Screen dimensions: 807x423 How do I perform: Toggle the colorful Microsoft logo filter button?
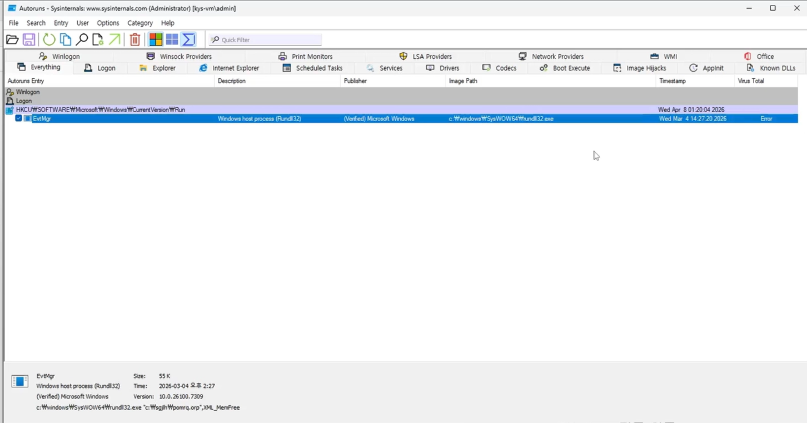[x=156, y=39]
